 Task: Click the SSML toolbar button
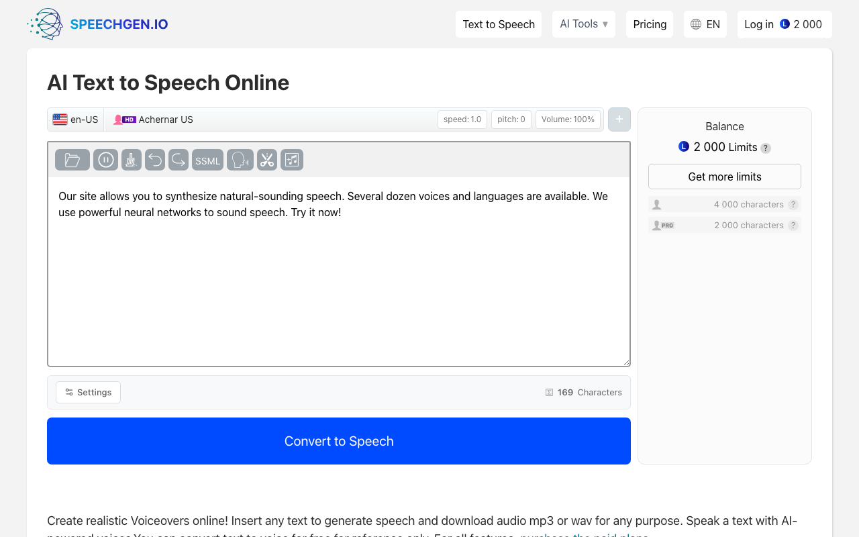[x=207, y=160]
